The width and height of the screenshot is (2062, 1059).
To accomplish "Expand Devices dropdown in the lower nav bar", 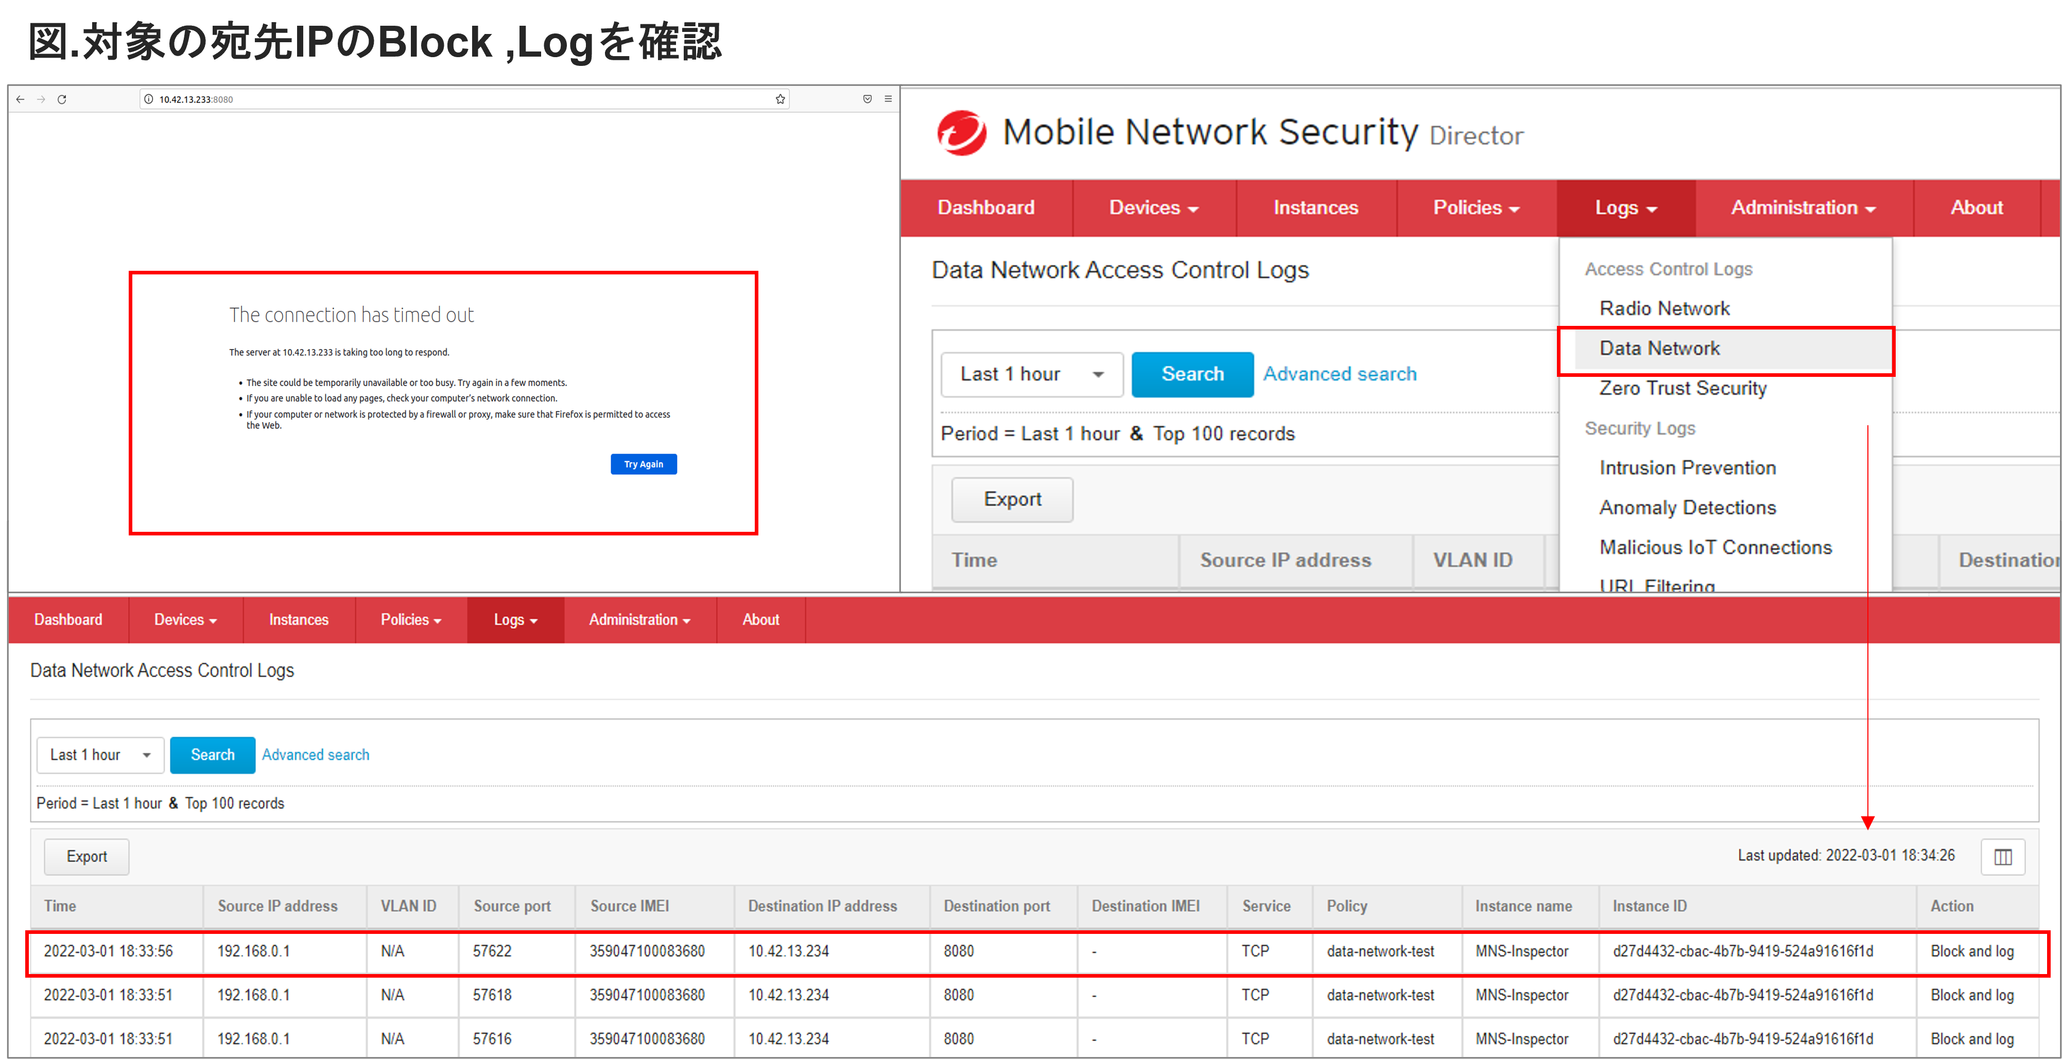I will click(x=185, y=619).
